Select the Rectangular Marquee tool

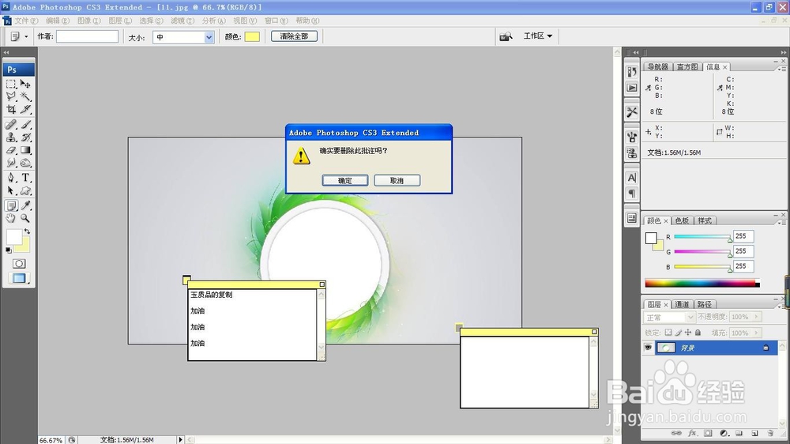(x=11, y=85)
